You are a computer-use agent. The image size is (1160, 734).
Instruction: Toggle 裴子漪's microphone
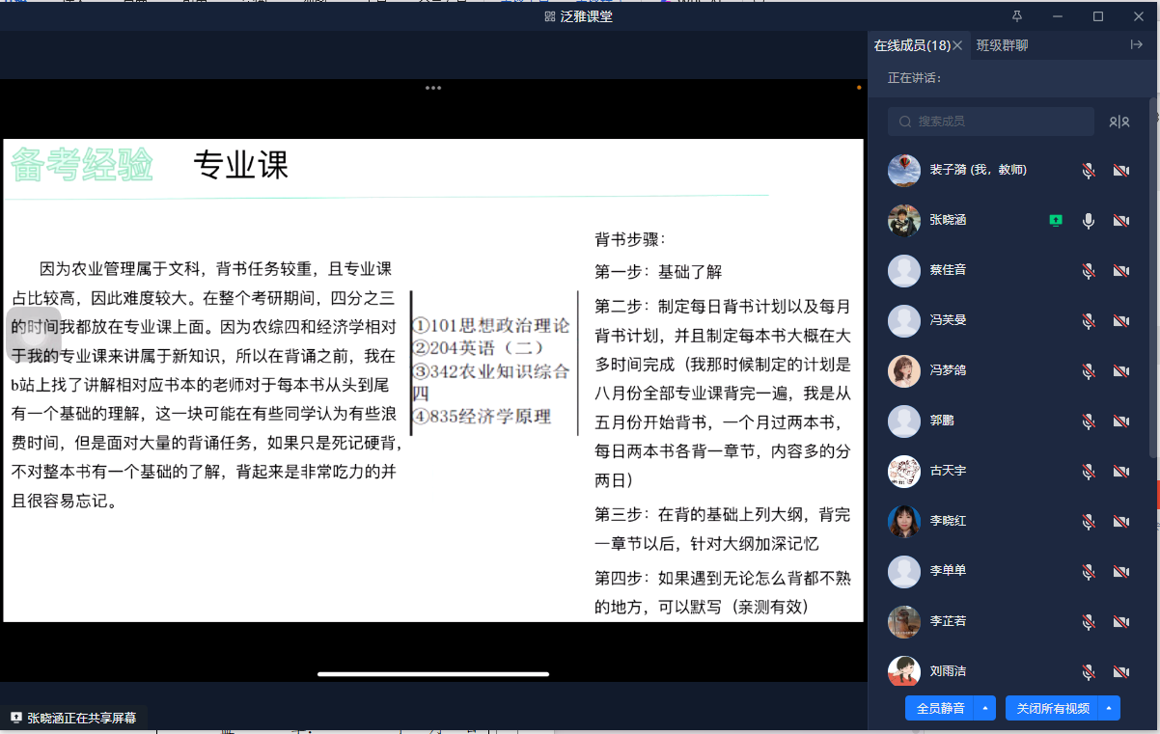click(x=1089, y=171)
